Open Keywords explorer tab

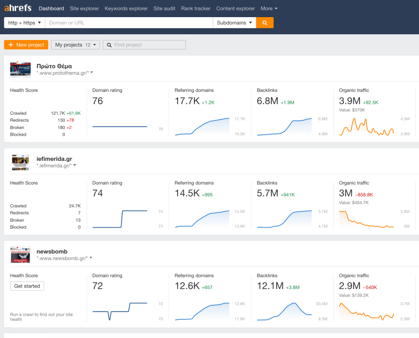(126, 9)
